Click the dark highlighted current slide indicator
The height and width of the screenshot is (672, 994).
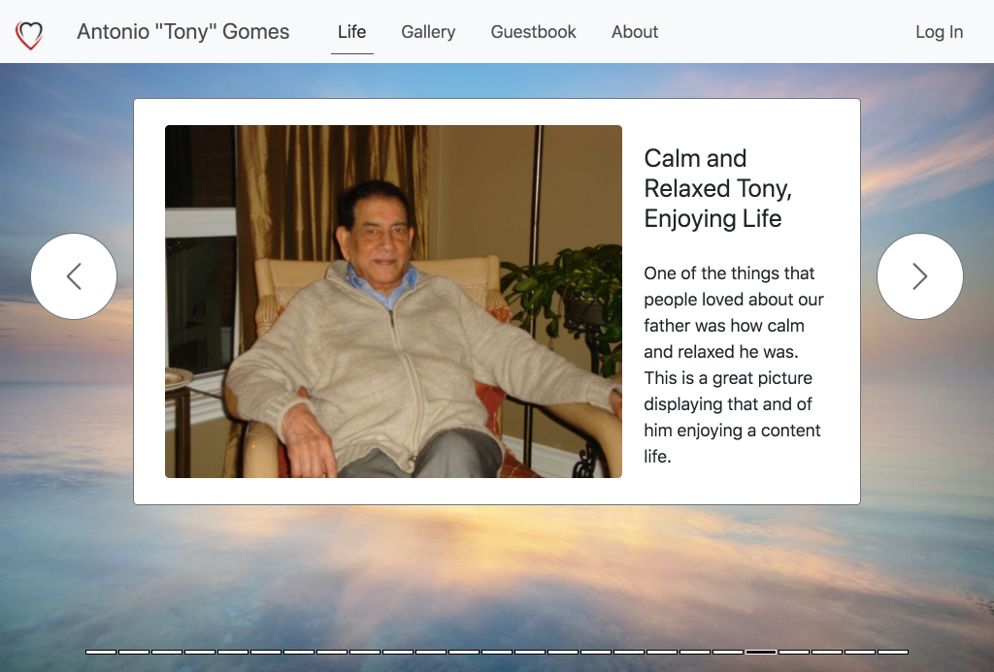(761, 652)
